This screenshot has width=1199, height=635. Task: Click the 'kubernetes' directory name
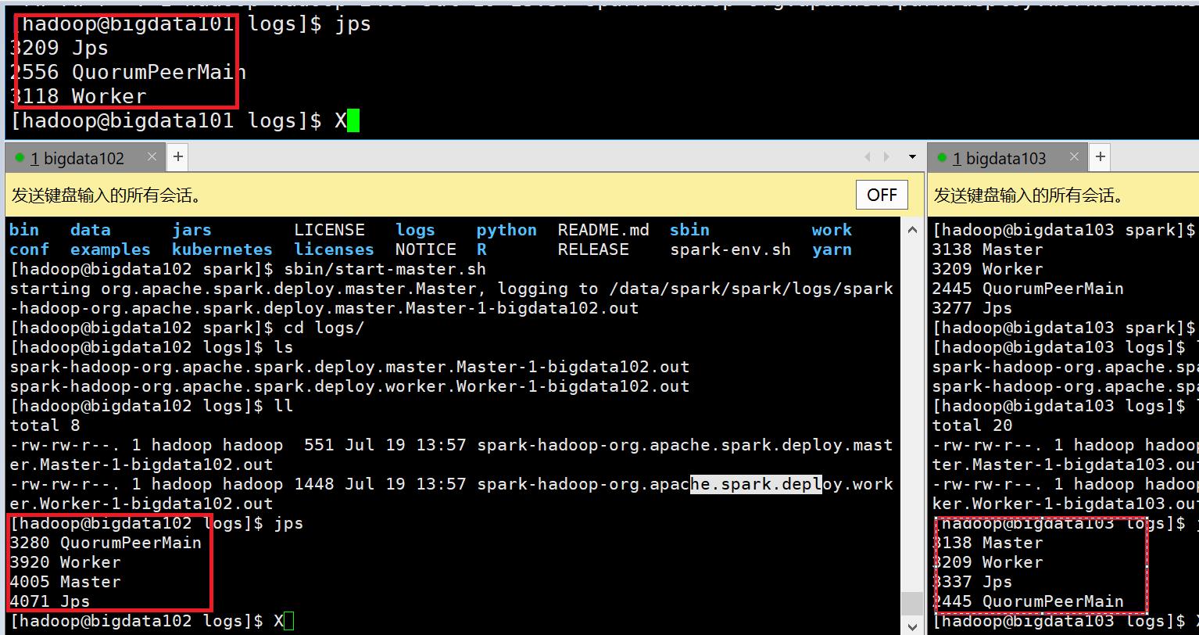(222, 249)
